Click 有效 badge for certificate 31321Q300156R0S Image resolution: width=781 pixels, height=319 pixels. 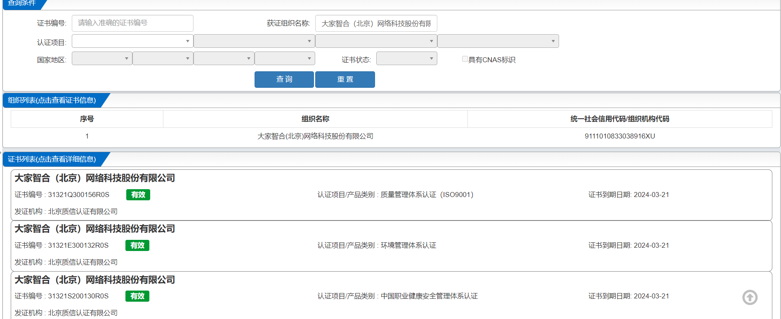coord(138,195)
